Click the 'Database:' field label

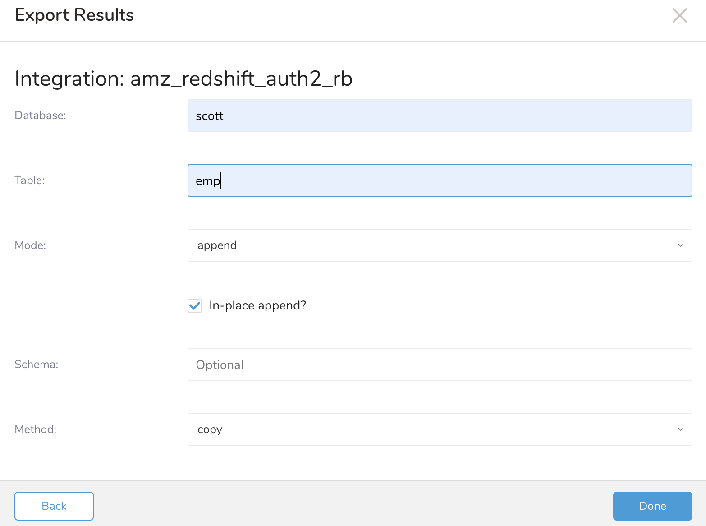point(41,115)
